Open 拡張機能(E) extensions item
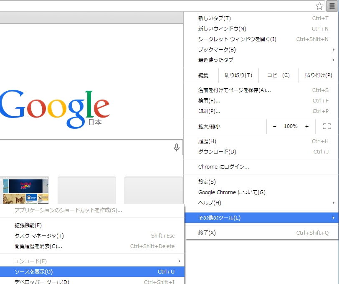This screenshot has width=339, height=284. pyautogui.click(x=92, y=225)
